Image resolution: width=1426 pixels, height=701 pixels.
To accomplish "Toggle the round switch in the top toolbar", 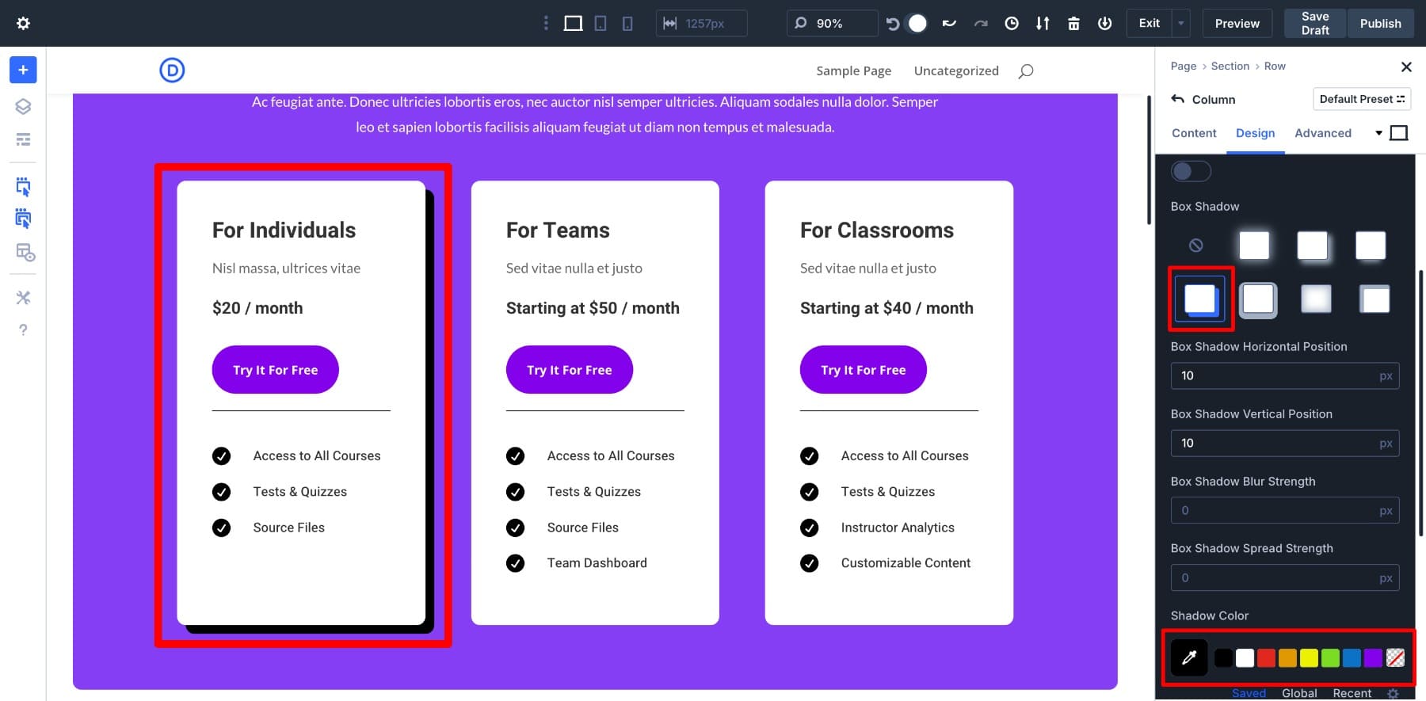I will click(x=917, y=23).
